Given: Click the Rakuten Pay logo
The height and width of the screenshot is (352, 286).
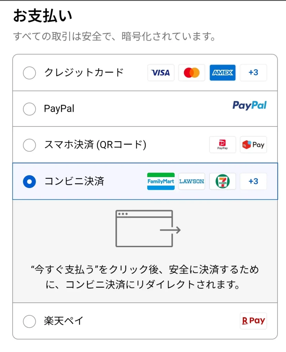Looking at the screenshot, I should [x=253, y=321].
